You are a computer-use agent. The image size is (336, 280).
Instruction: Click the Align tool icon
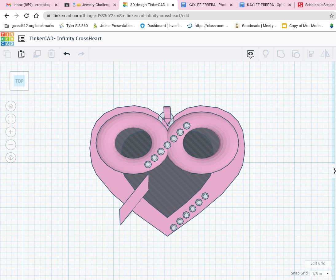pos(311,54)
